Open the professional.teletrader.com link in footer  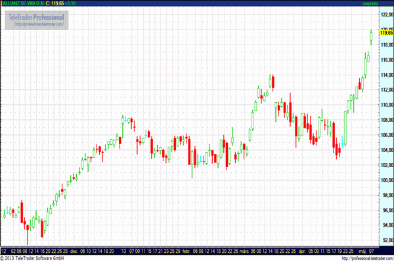[360, 258]
